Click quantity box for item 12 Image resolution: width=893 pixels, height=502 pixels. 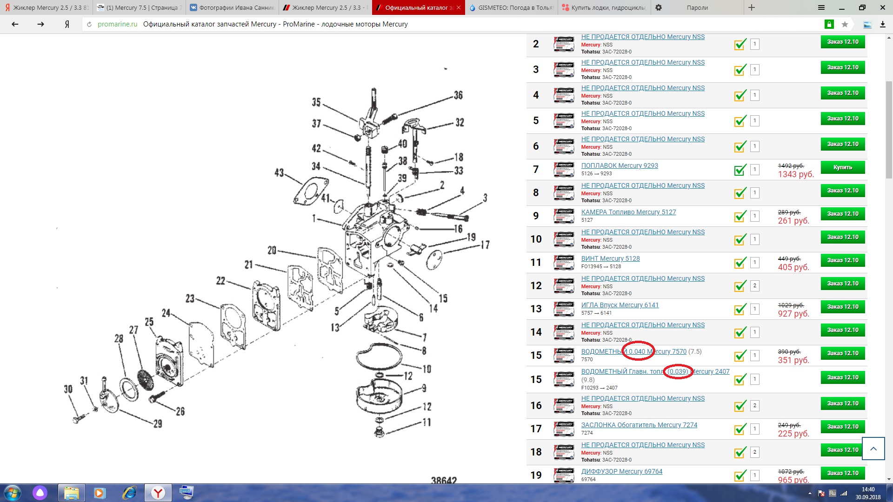(x=754, y=285)
